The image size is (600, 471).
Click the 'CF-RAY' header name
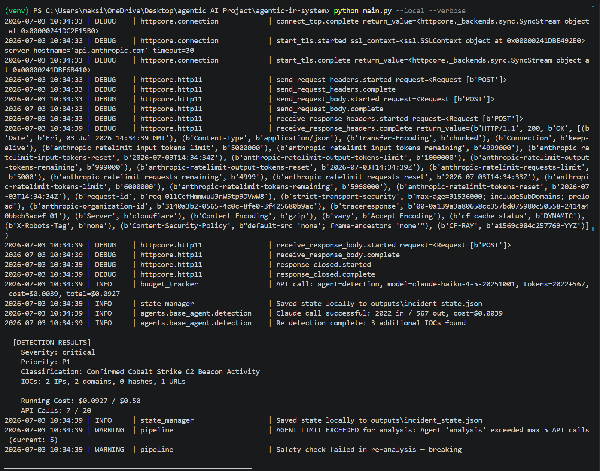(x=462, y=226)
